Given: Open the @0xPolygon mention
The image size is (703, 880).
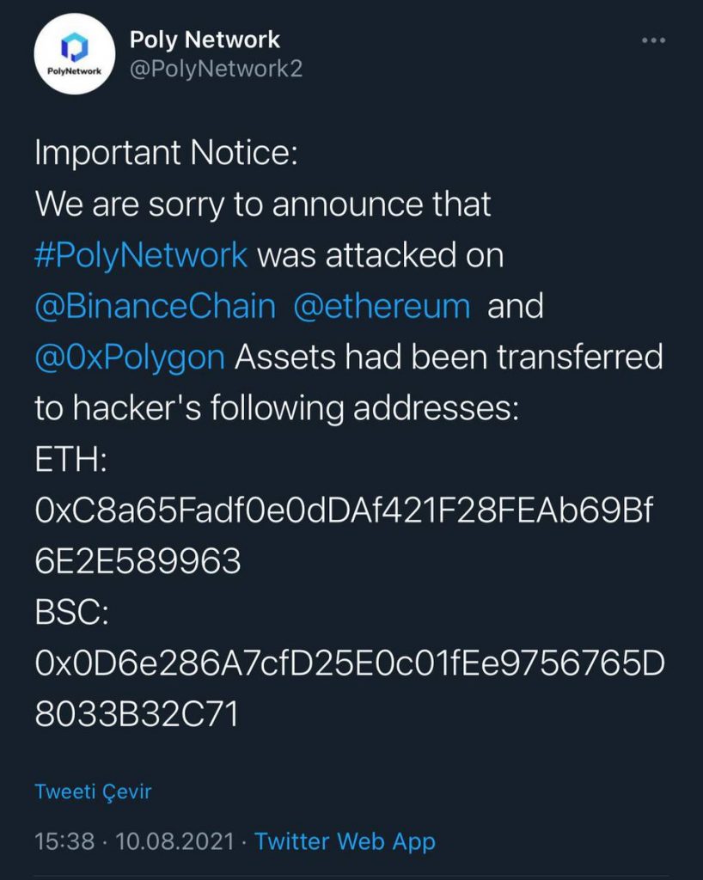Looking at the screenshot, I should point(130,357).
